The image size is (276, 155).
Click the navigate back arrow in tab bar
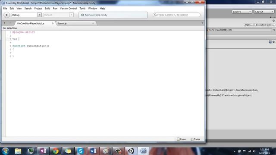pos(4,23)
